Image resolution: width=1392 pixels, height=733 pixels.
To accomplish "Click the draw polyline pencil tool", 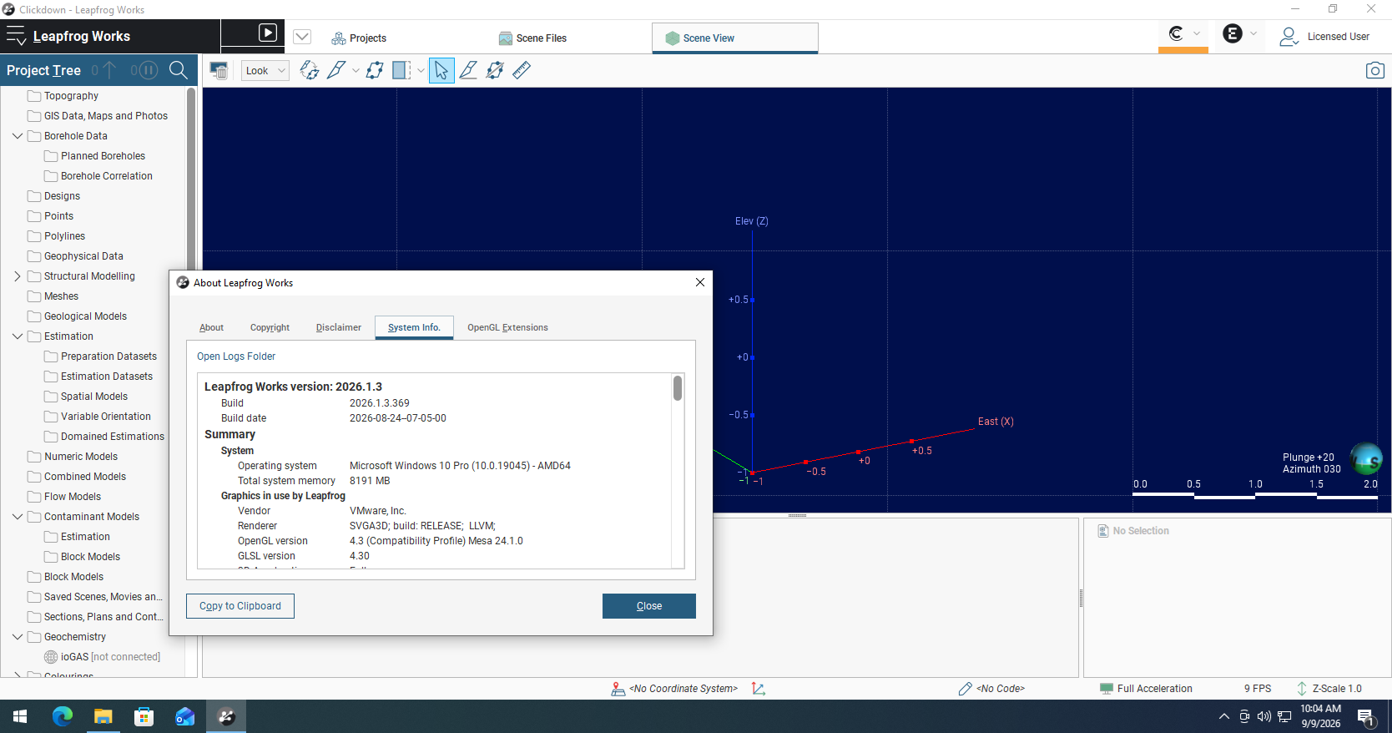I will pyautogui.click(x=468, y=70).
